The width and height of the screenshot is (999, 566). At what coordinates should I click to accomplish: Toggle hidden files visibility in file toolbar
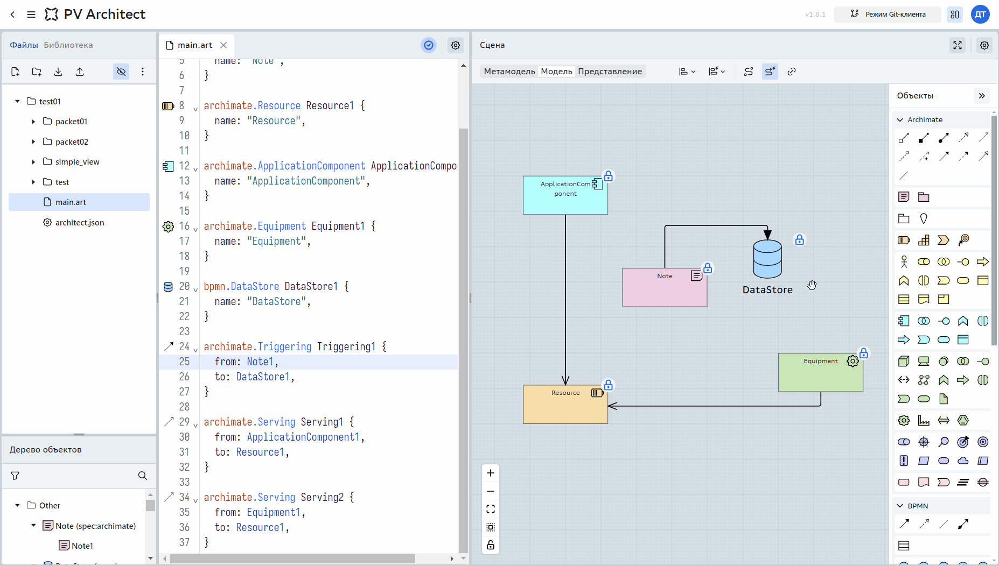(x=121, y=72)
